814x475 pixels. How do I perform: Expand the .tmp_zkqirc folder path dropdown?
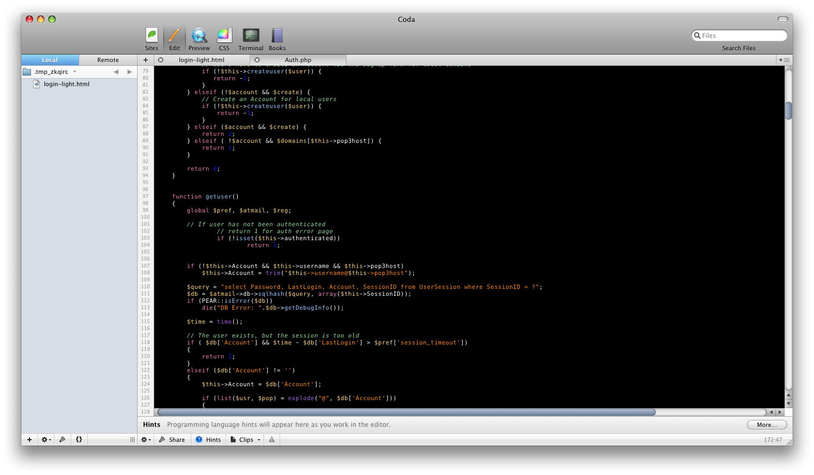pyautogui.click(x=74, y=72)
